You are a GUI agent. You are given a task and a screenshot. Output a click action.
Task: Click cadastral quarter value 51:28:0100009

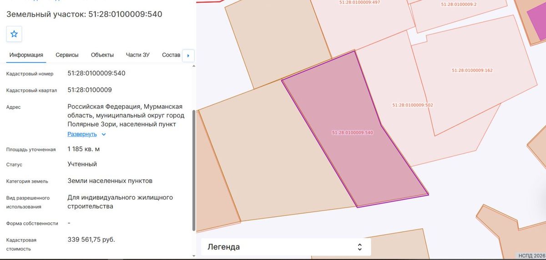tap(90, 90)
